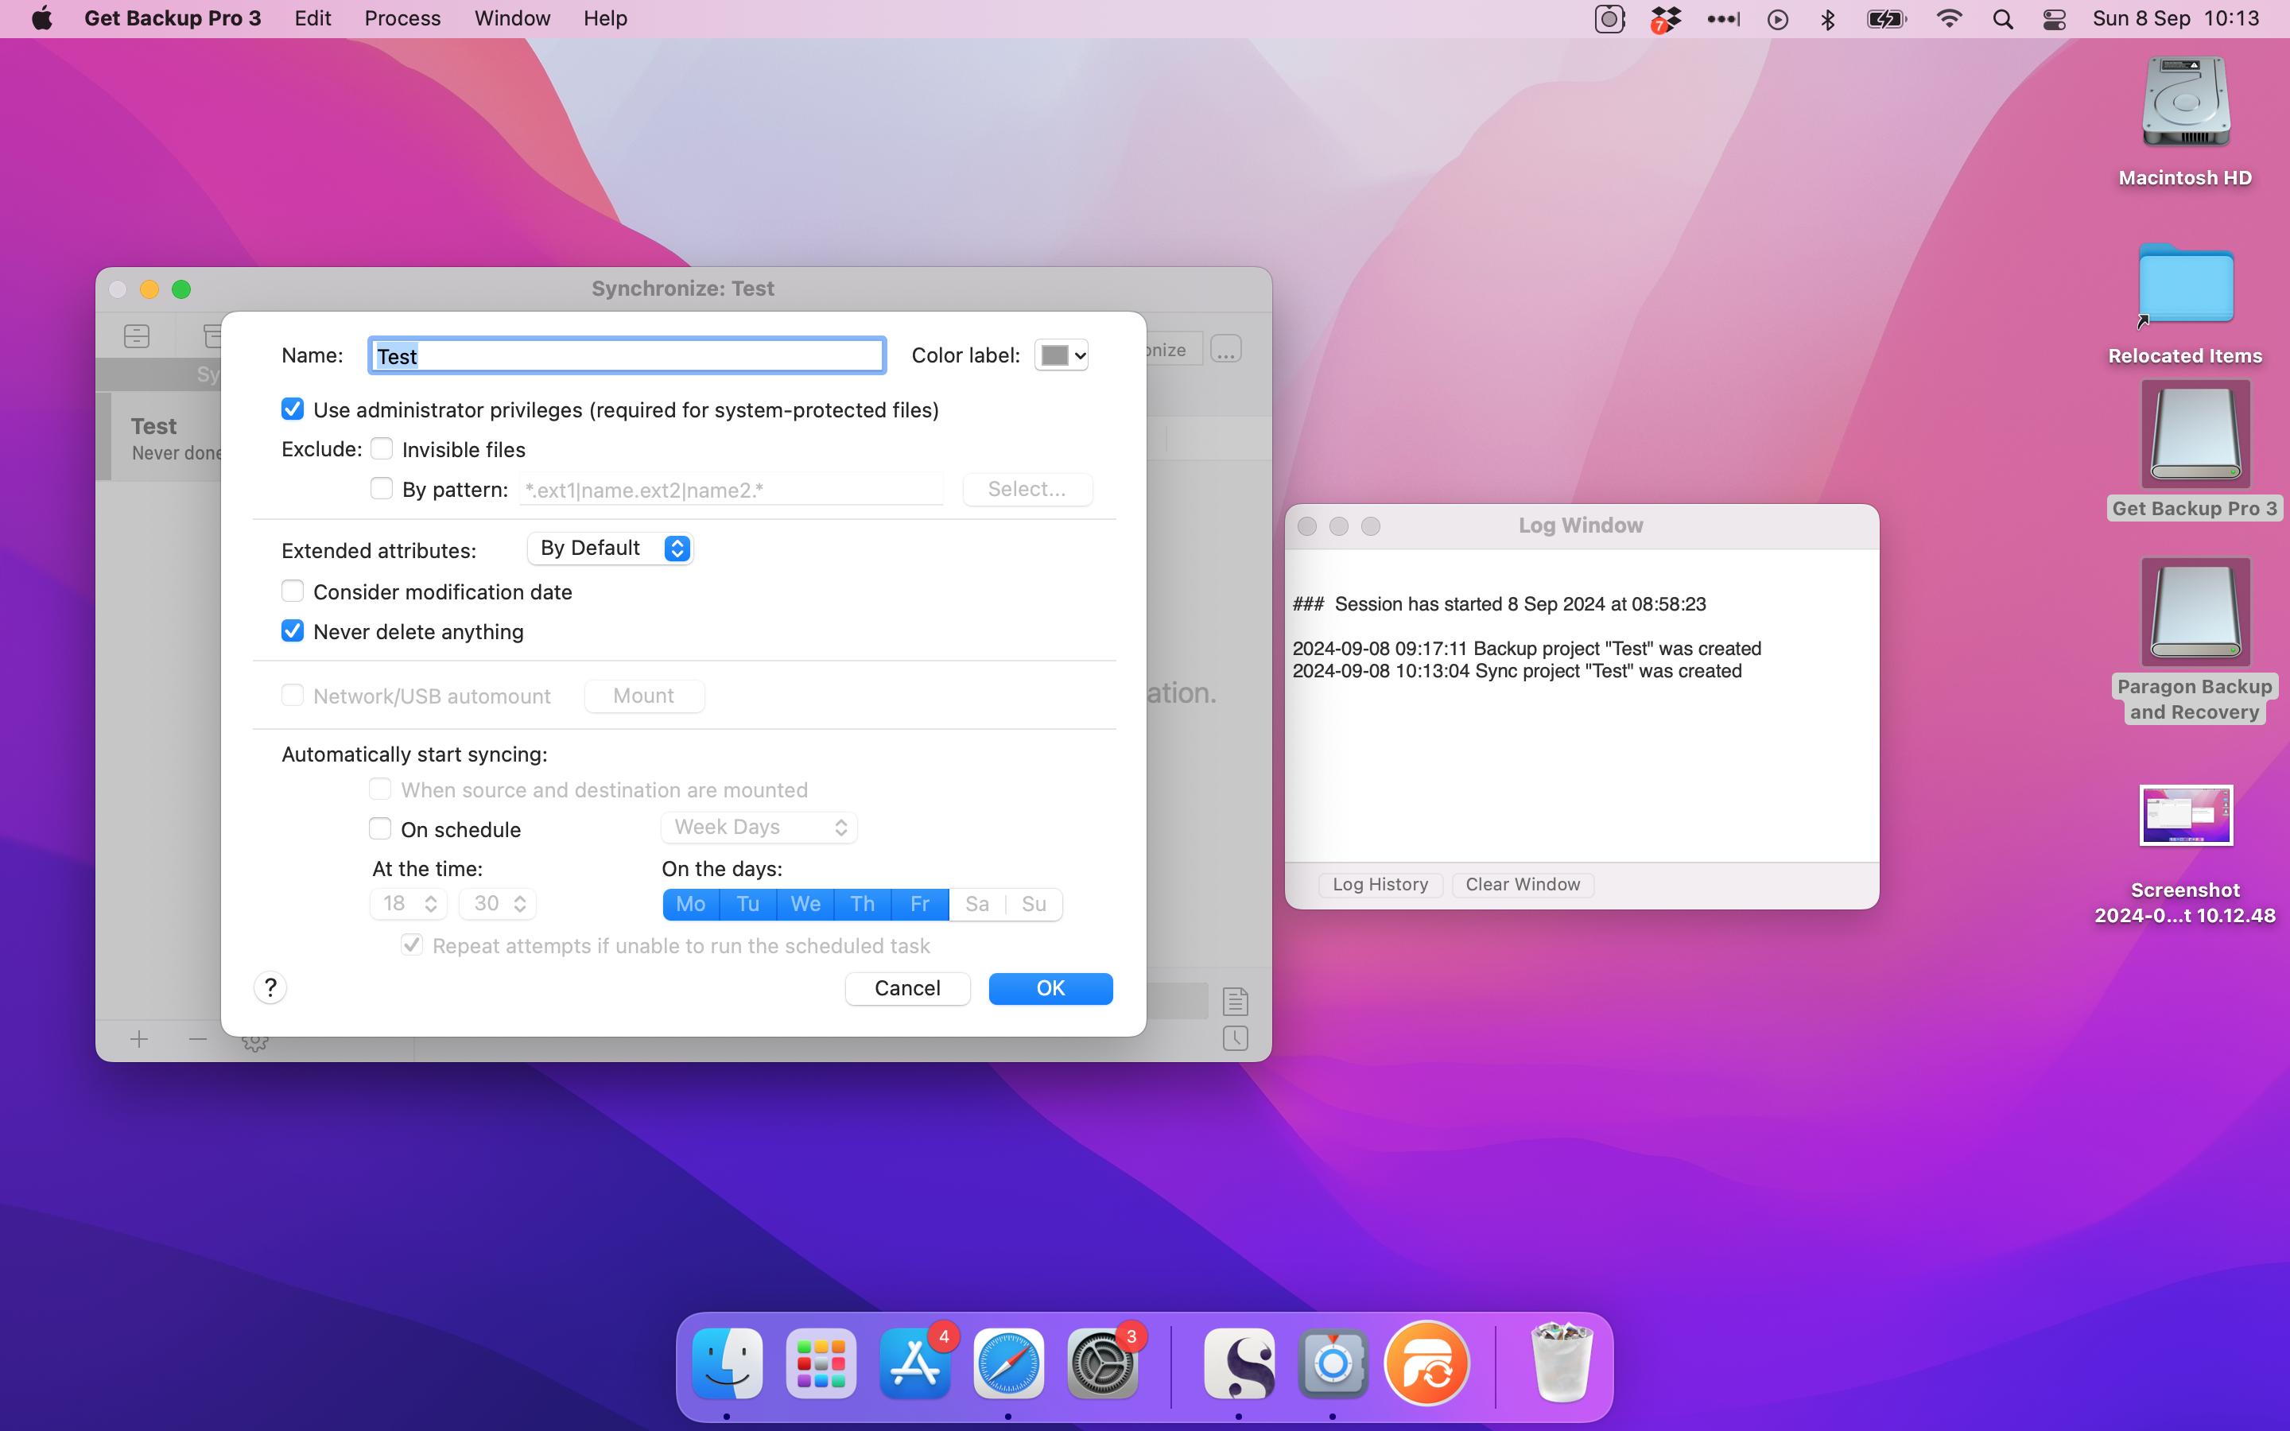The width and height of the screenshot is (2290, 1431).
Task: Click the settings/gear icon at bottom
Action: (254, 1041)
